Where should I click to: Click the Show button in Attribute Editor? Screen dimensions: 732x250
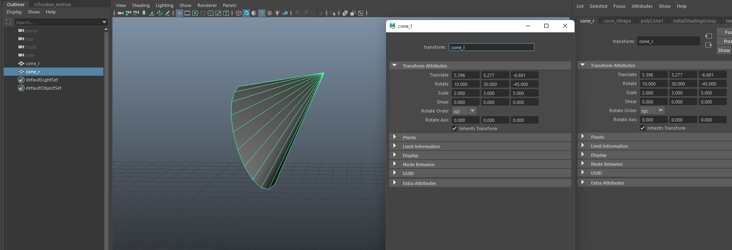[724, 50]
